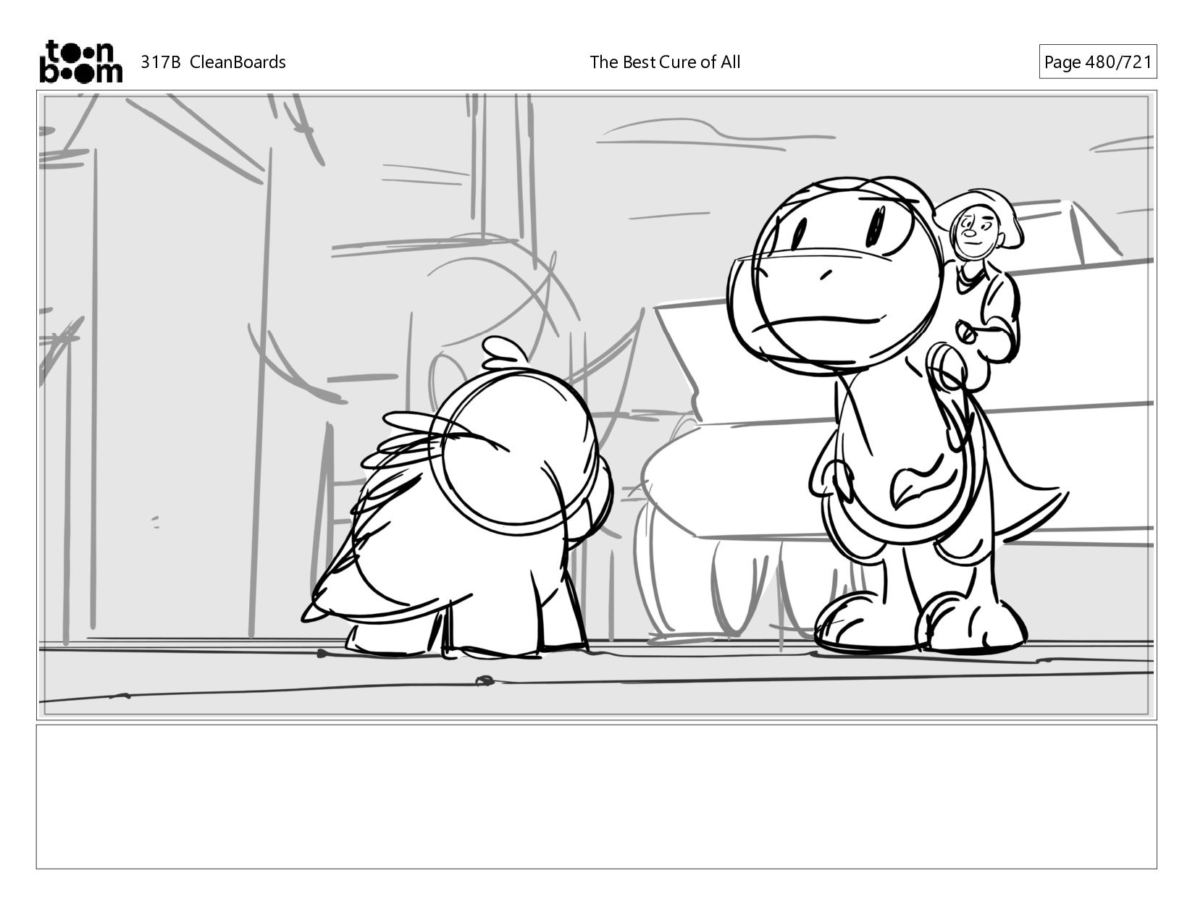Click the empty notes box below panel
The image size is (1195, 923).
[x=597, y=796]
